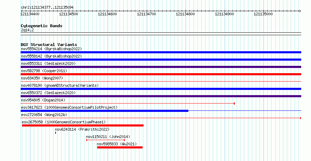
Task: Click the ruler's left arrowhead
Action: (22, 11)
